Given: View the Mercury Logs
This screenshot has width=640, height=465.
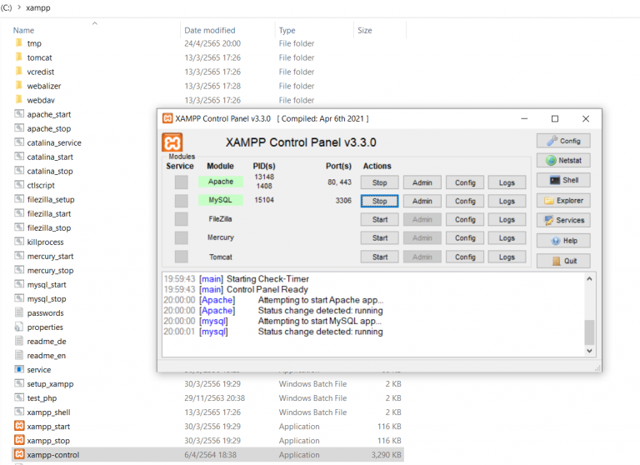Looking at the screenshot, I should (x=507, y=238).
